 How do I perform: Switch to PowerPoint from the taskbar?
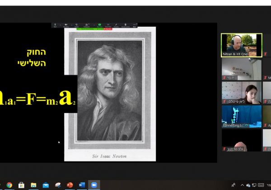click(70, 185)
